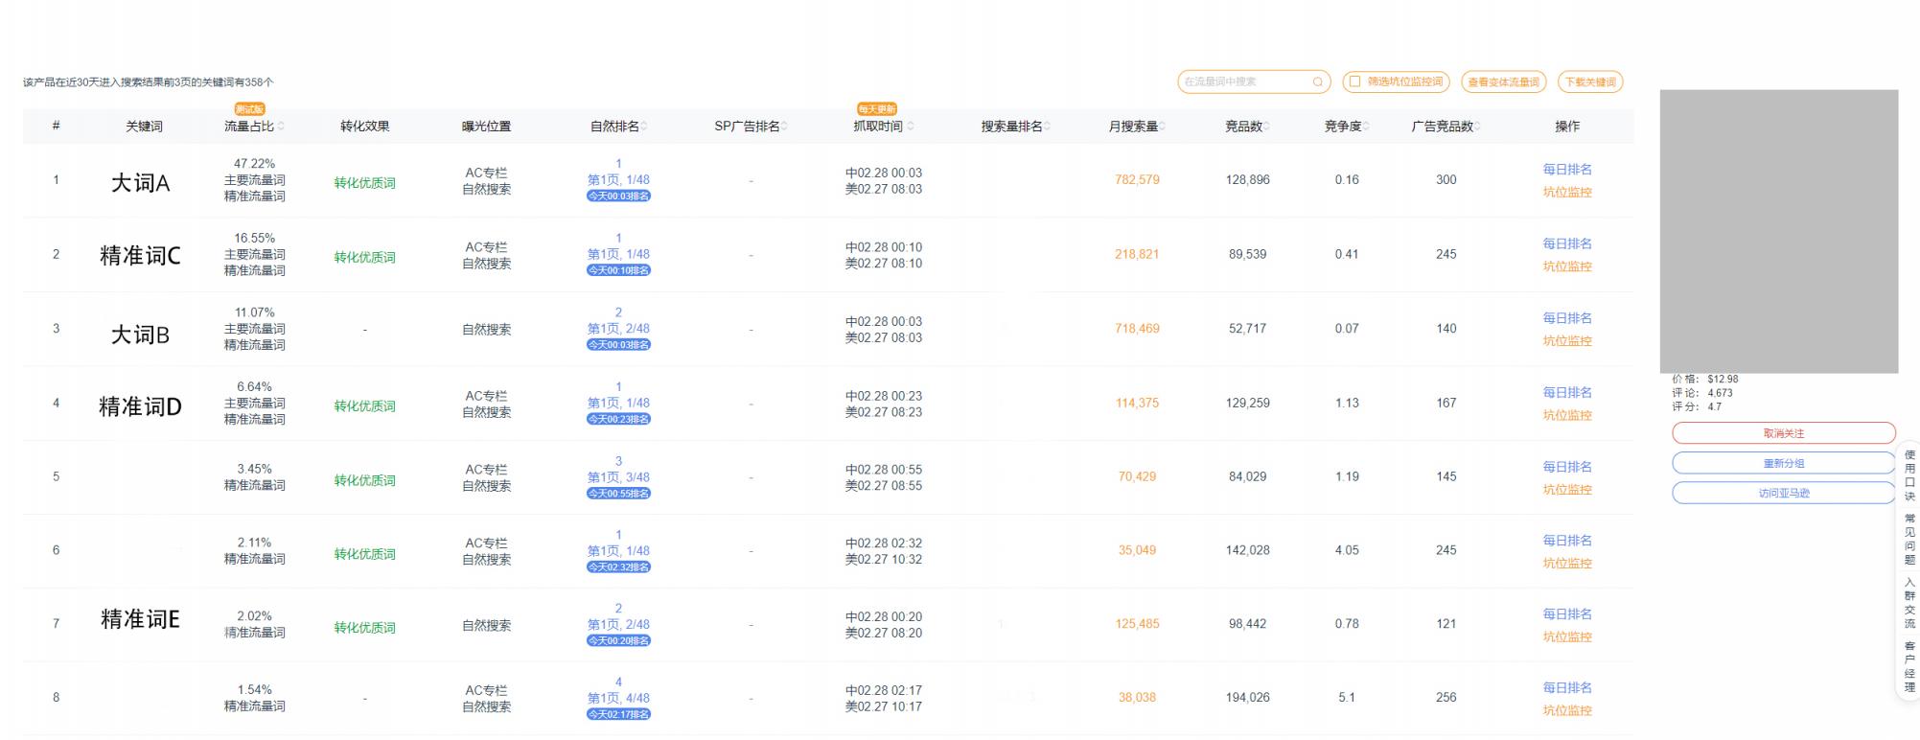Image resolution: width=1920 pixels, height=740 pixels.
Task: Open 每日排名 link for 大词A row
Action: point(1566,170)
